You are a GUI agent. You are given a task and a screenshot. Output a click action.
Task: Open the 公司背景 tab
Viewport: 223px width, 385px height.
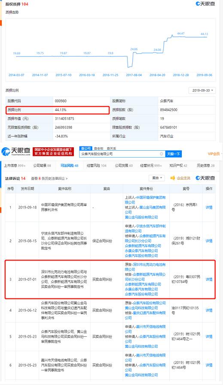point(42,165)
